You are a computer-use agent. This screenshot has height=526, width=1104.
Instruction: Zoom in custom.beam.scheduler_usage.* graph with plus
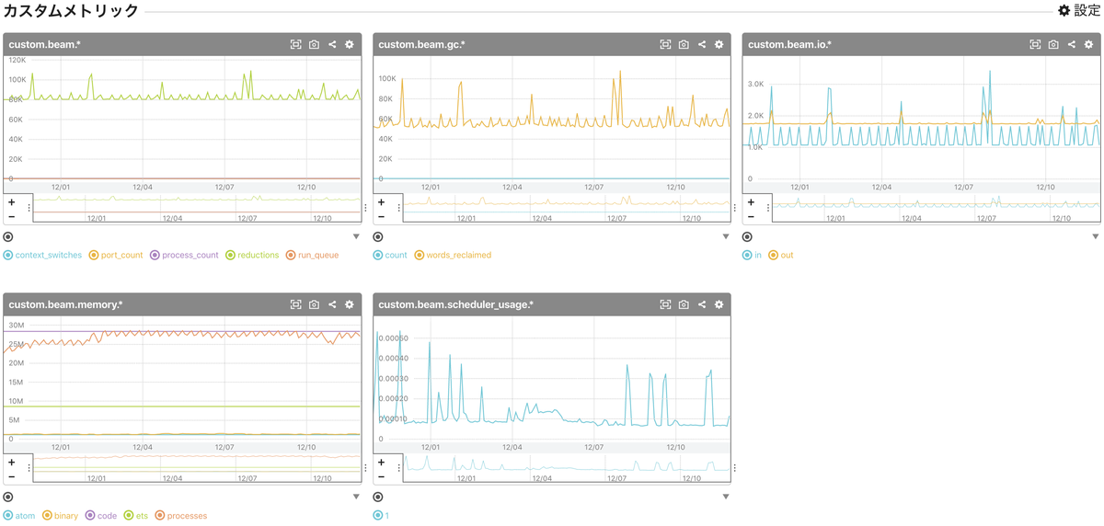(x=381, y=462)
